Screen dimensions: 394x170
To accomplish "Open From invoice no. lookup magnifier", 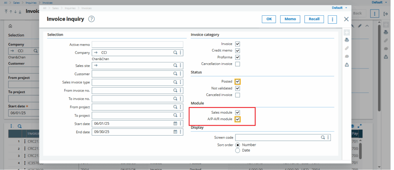I will [x=175, y=90].
